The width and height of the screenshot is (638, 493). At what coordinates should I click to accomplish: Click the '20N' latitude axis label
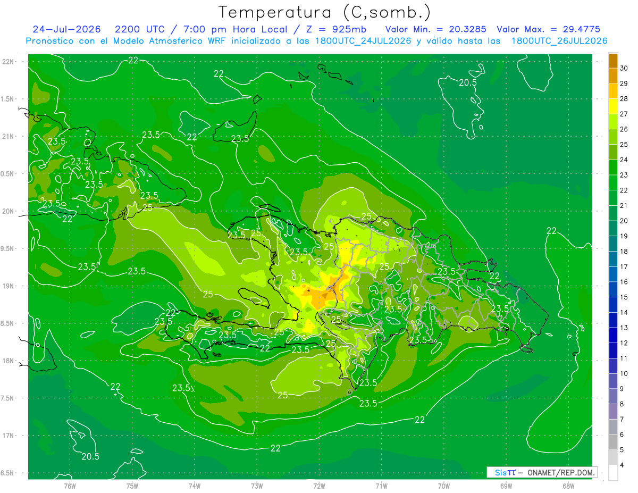pyautogui.click(x=9, y=211)
